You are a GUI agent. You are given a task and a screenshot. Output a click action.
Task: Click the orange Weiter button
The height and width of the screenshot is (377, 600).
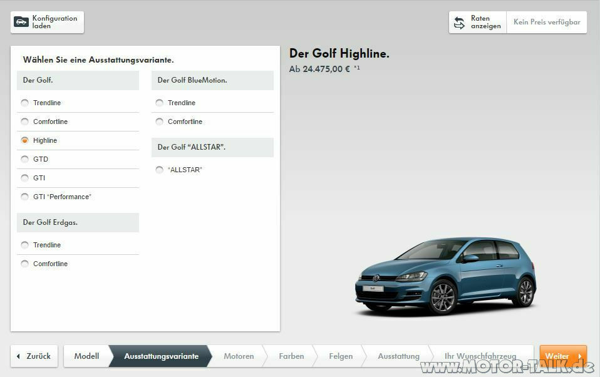pos(562,356)
